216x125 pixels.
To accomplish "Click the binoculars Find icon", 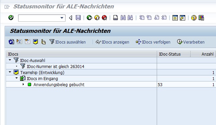I will pos(123,18).
